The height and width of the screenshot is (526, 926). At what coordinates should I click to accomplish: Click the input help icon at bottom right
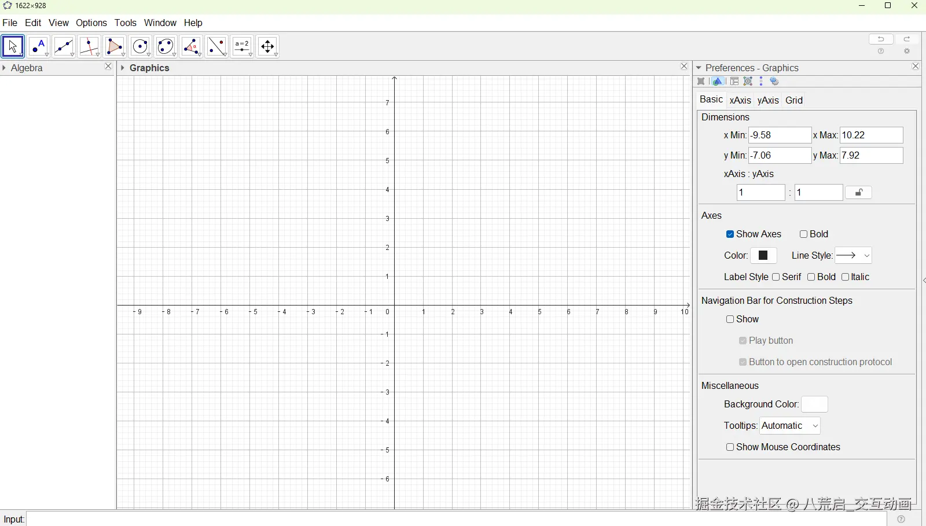click(901, 519)
